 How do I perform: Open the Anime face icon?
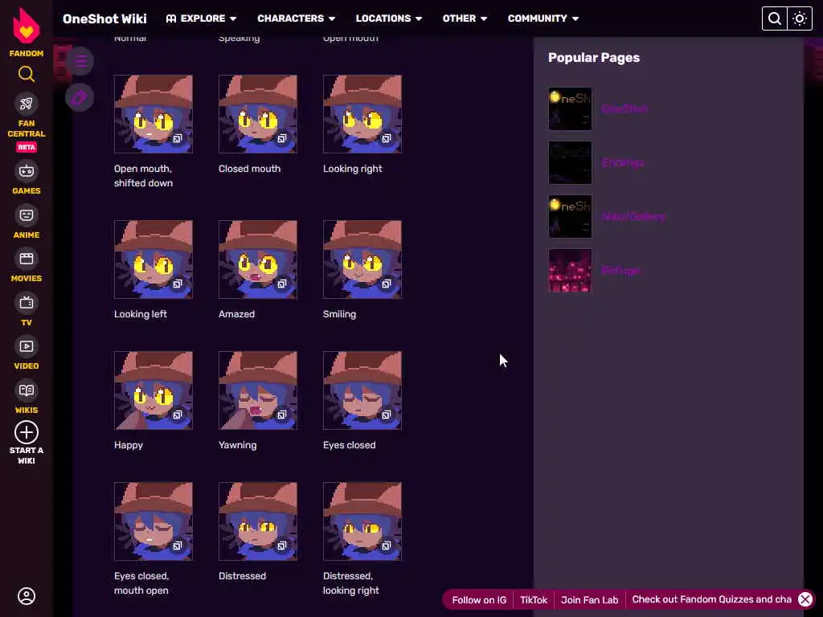click(x=27, y=215)
